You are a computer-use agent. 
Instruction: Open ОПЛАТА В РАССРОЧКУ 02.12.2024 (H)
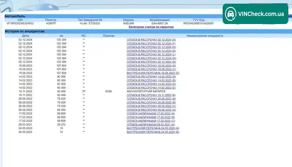151,47
